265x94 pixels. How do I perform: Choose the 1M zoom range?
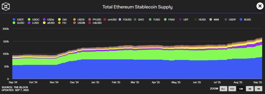coord(259,88)
